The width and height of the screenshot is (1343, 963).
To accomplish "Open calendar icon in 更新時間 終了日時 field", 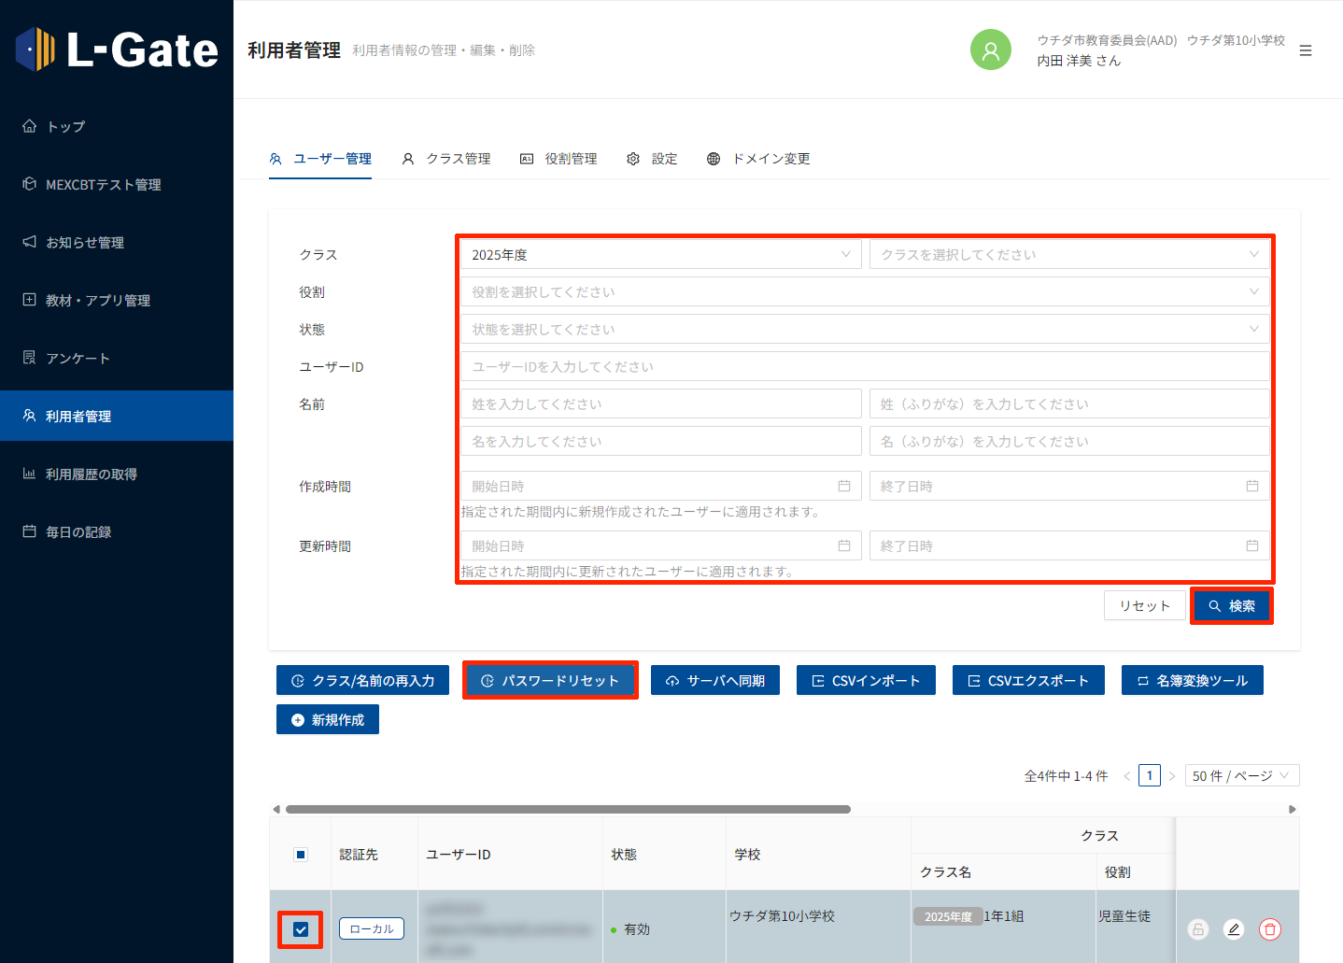I will click(1251, 545).
